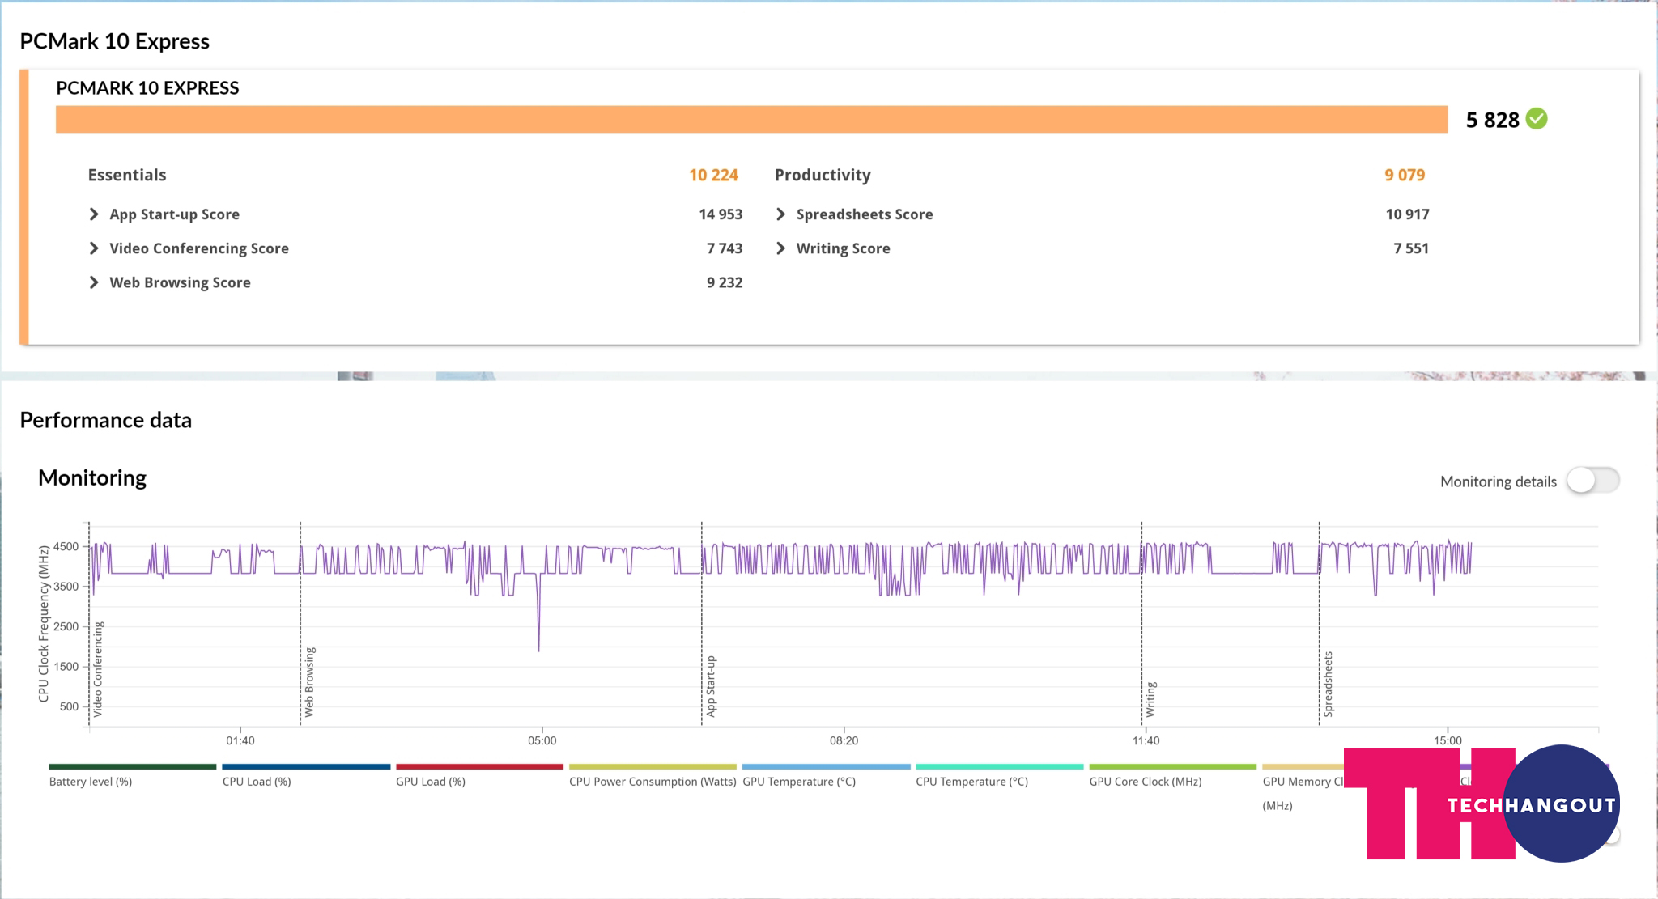Click the Web Browsing value 9 232
The height and width of the screenshot is (899, 1658).
click(x=725, y=282)
